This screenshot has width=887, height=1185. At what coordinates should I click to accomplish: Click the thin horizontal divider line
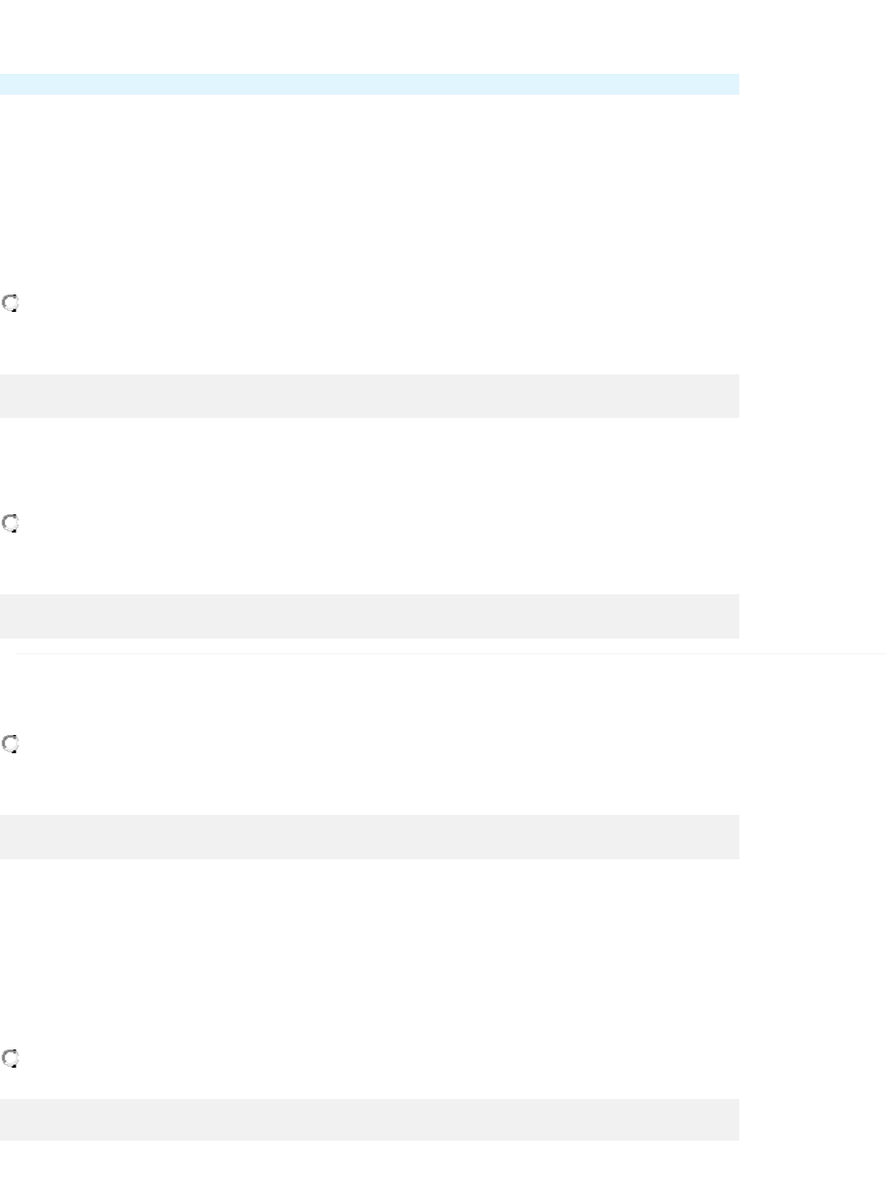(x=451, y=653)
